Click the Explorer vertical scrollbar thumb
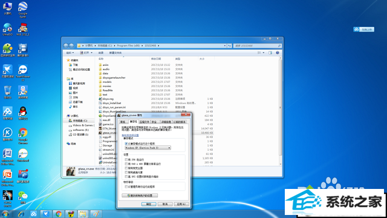The width and height of the screenshot is (387, 218). tap(280, 107)
